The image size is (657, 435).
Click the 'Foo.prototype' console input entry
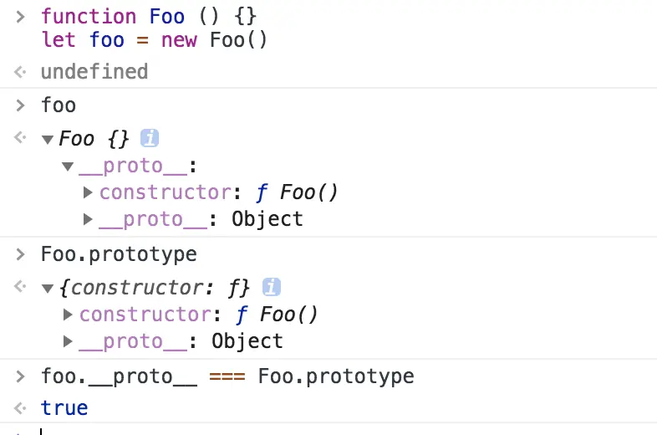click(x=119, y=254)
